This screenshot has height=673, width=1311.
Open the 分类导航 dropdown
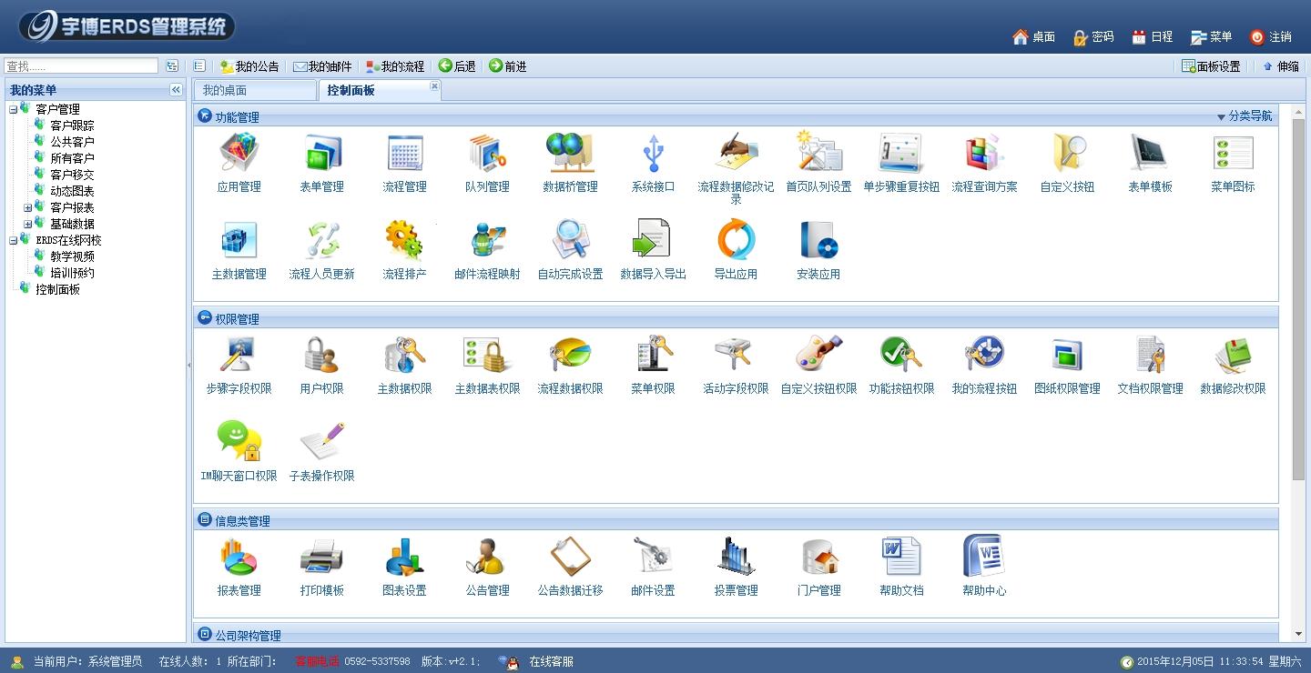tap(1245, 116)
